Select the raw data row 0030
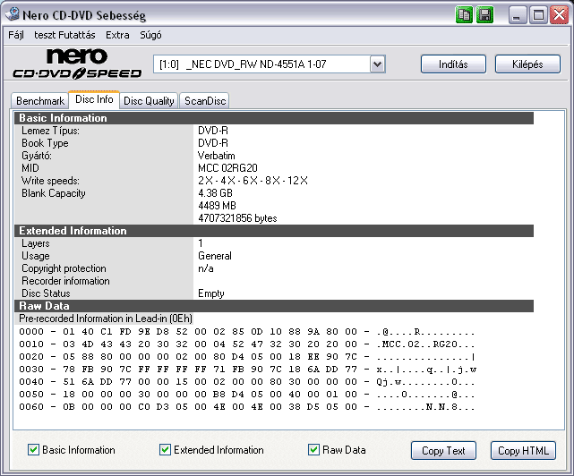The height and width of the screenshot is (476, 574). click(x=247, y=370)
